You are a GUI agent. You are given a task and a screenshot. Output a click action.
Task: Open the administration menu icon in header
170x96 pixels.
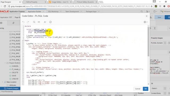[148, 11]
